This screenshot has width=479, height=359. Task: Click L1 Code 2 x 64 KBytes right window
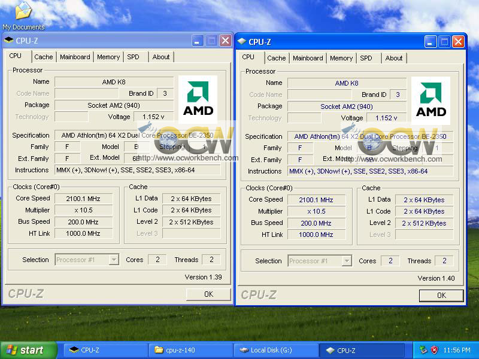point(425,211)
